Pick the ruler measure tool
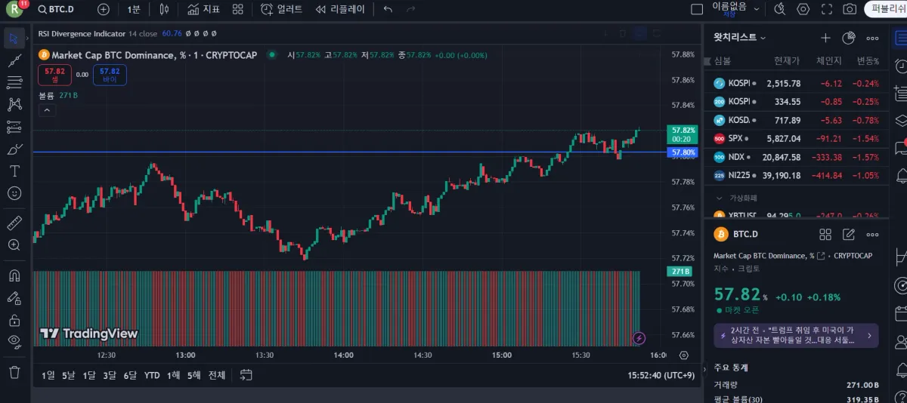Image resolution: width=907 pixels, height=403 pixels. click(x=14, y=223)
